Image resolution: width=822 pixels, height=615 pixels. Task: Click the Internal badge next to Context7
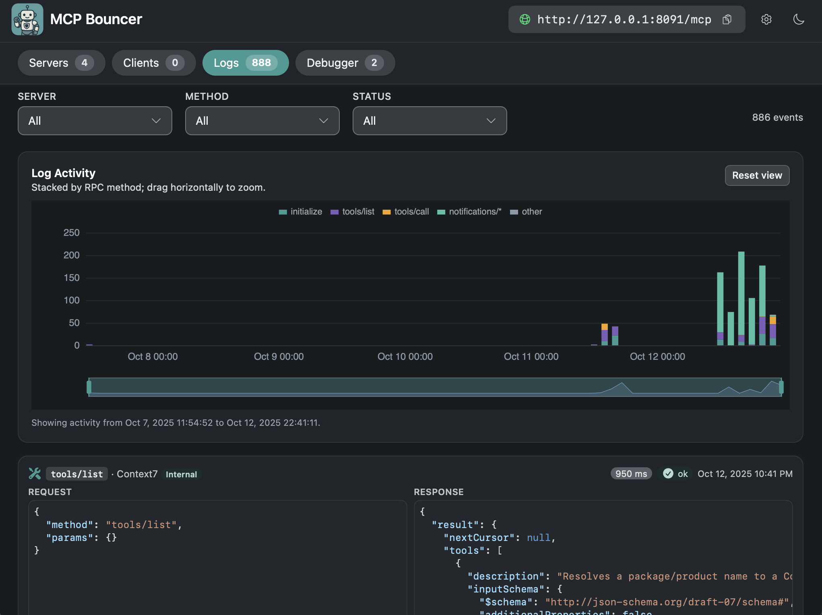181,474
